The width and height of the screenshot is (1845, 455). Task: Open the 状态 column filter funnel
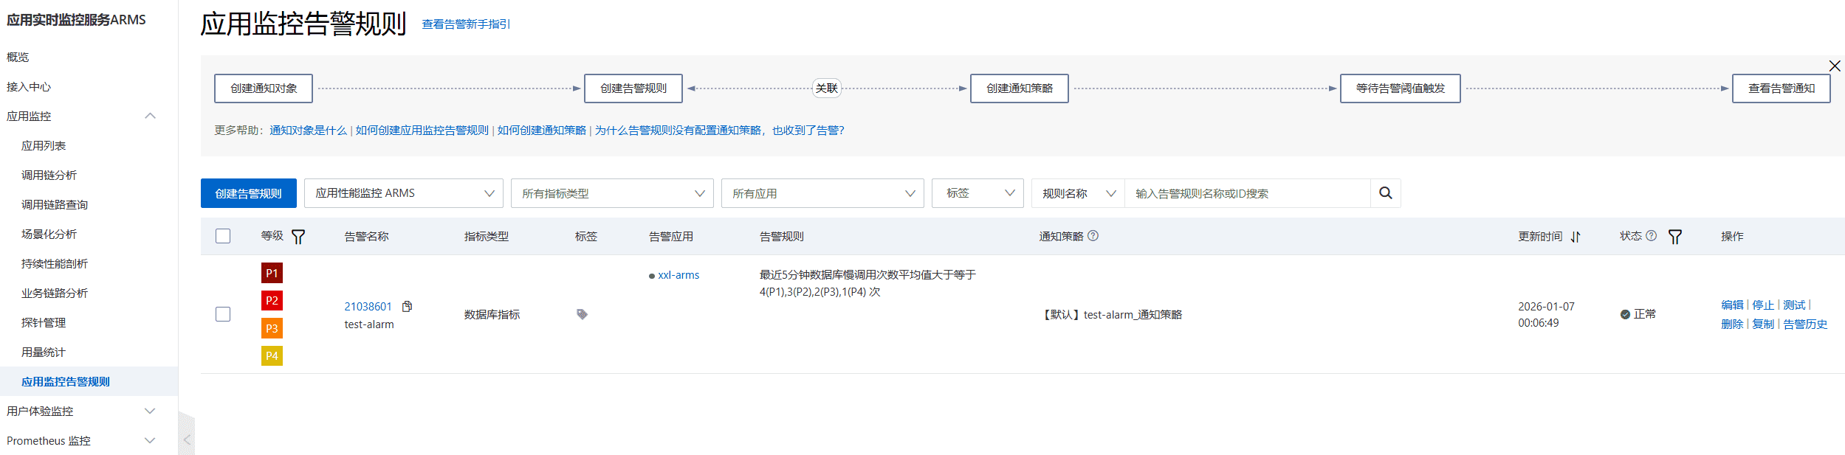1675,237
